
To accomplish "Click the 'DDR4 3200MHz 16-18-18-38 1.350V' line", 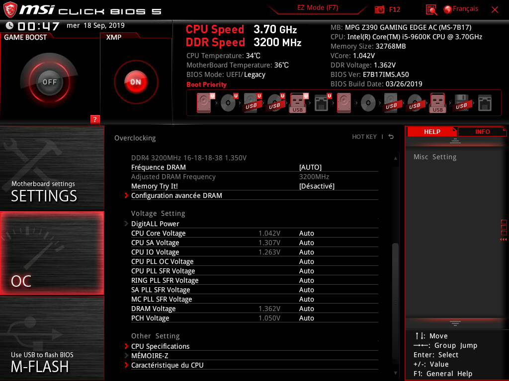I will [188, 158].
